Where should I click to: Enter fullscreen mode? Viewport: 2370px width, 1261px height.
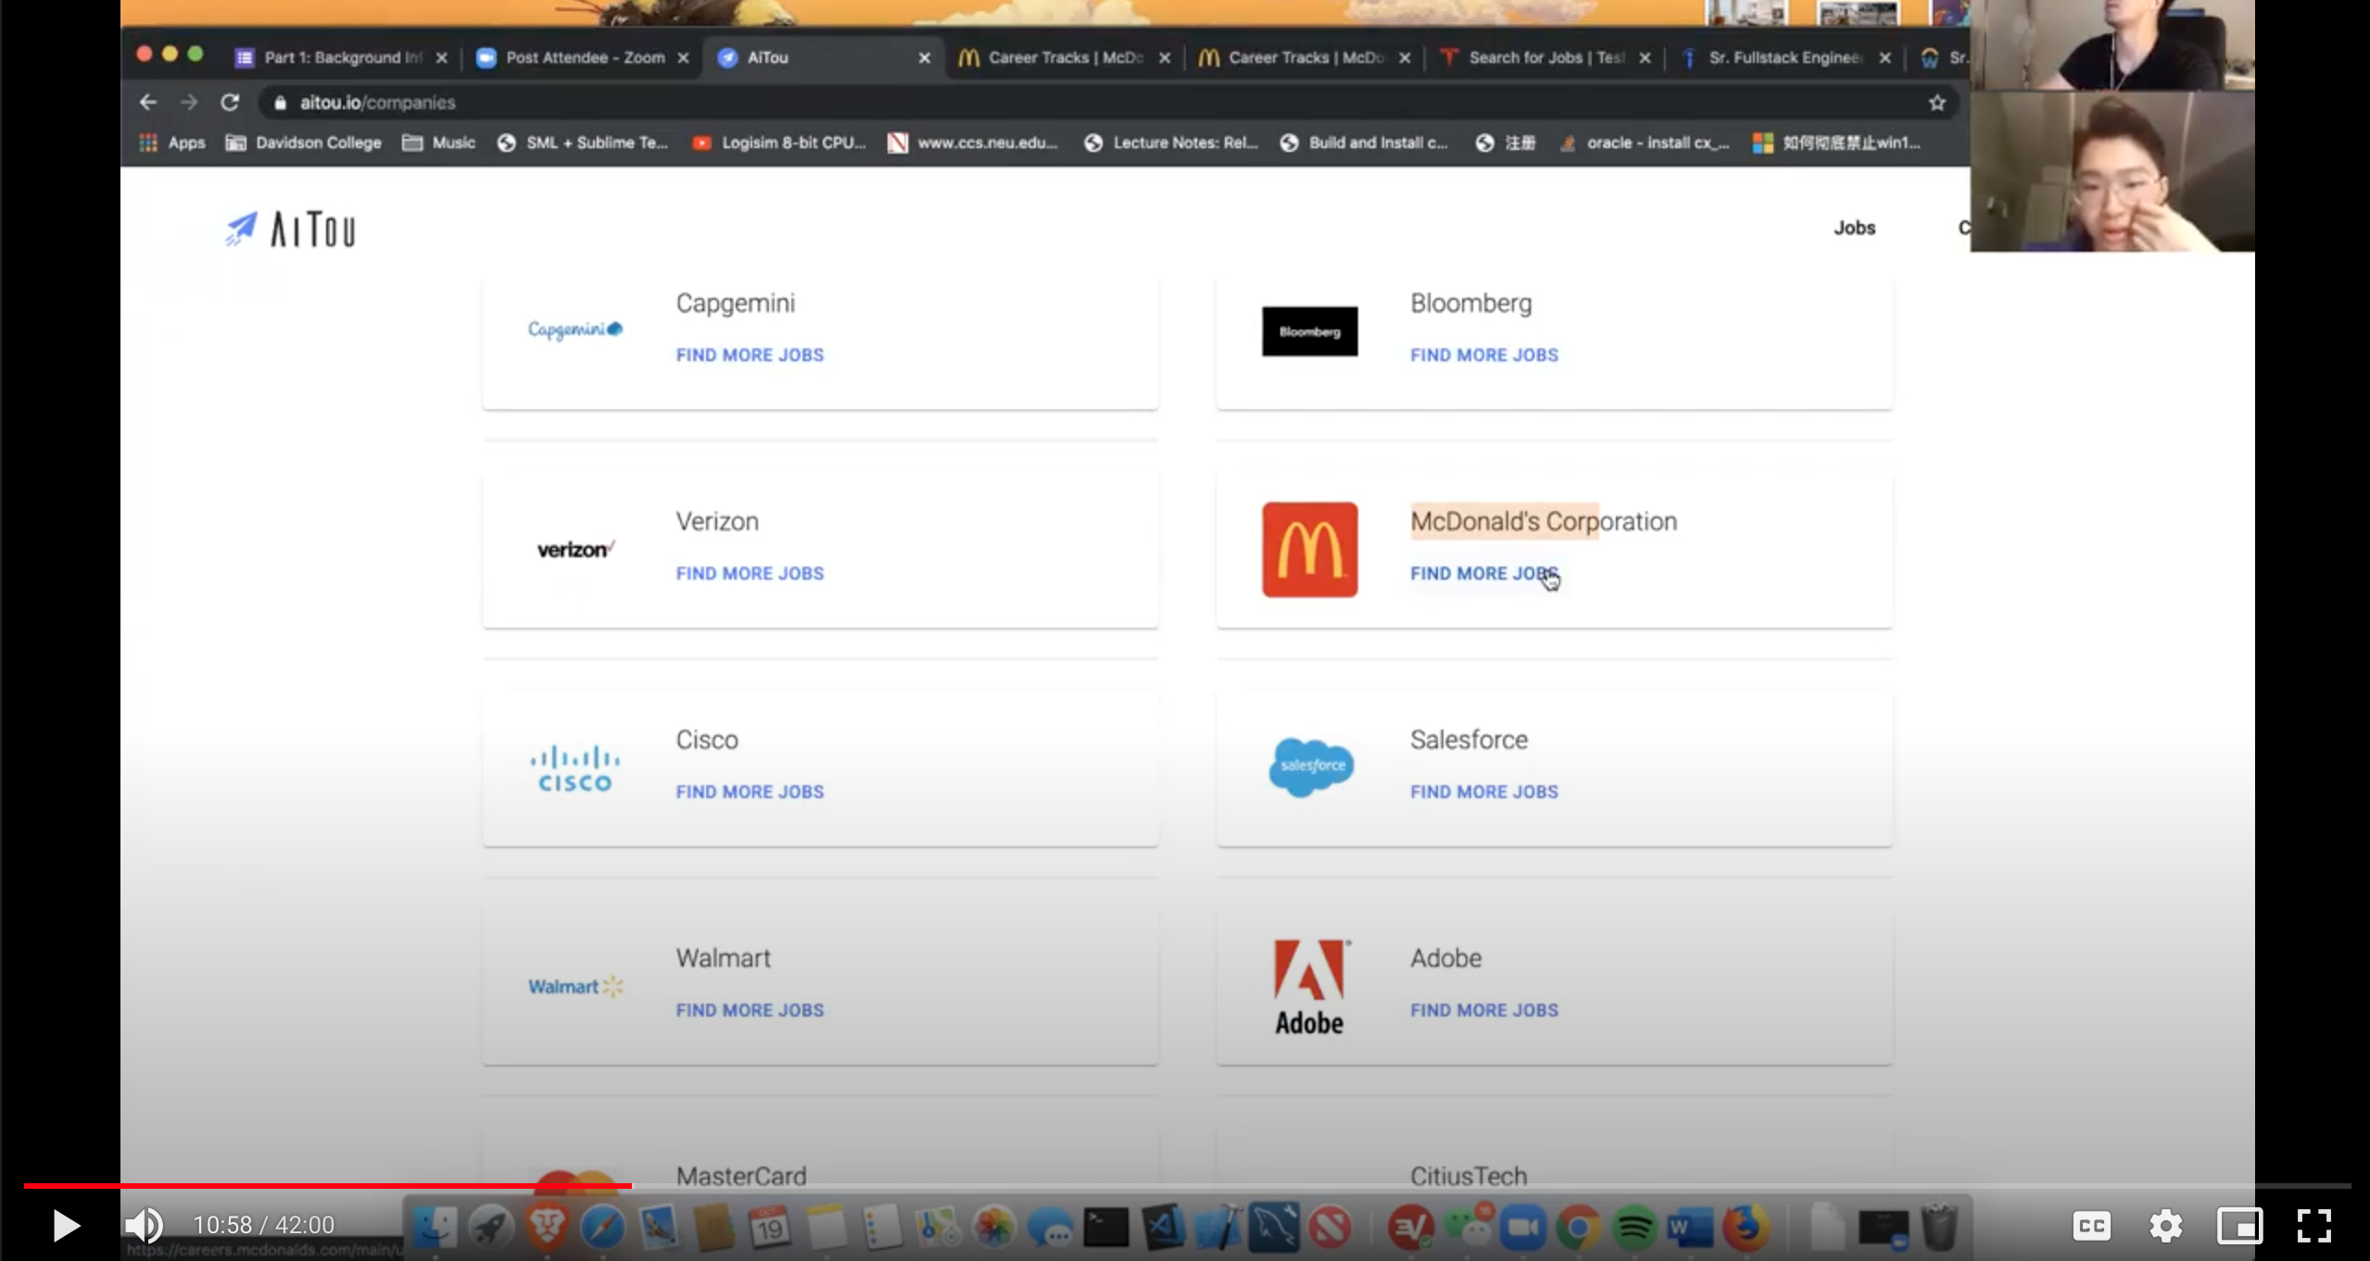tap(2313, 1226)
